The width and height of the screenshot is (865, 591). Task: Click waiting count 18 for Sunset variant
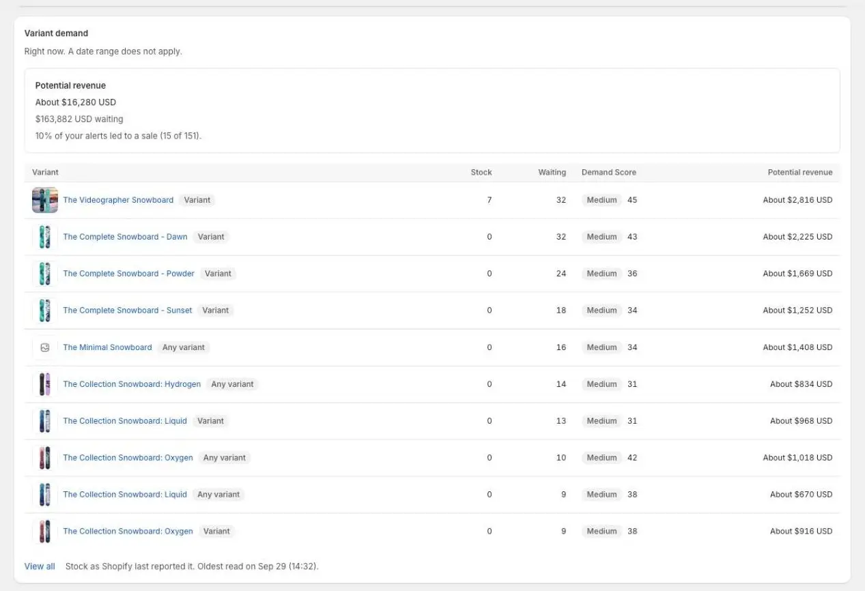tap(561, 311)
